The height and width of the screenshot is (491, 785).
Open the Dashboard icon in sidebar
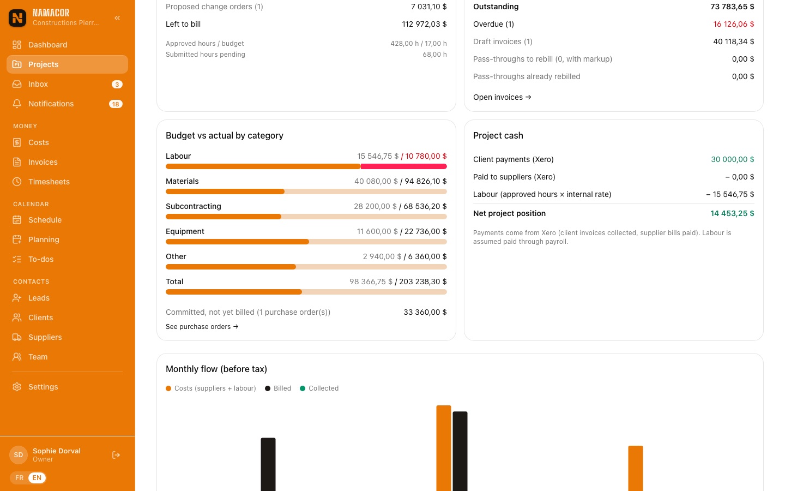[x=17, y=45]
